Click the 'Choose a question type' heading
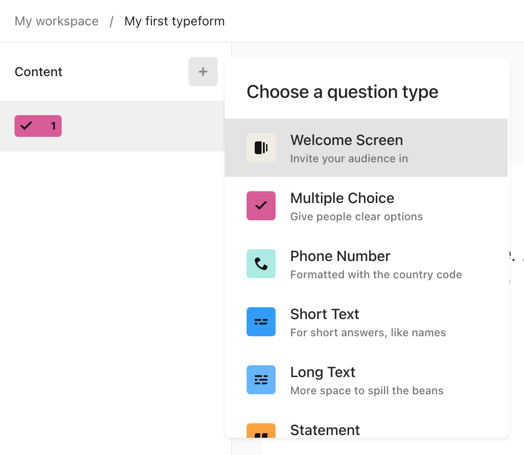 pyautogui.click(x=342, y=92)
